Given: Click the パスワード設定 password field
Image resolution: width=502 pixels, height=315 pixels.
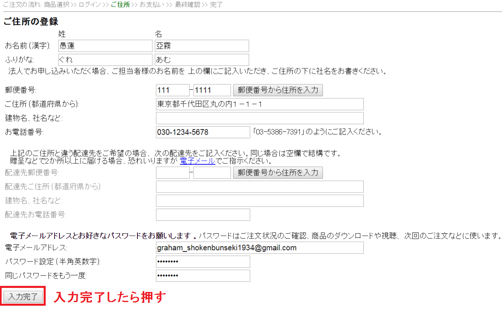Looking at the screenshot, I should (202, 262).
